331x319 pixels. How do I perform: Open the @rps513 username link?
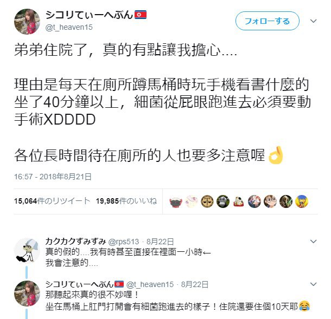[x=124, y=242]
